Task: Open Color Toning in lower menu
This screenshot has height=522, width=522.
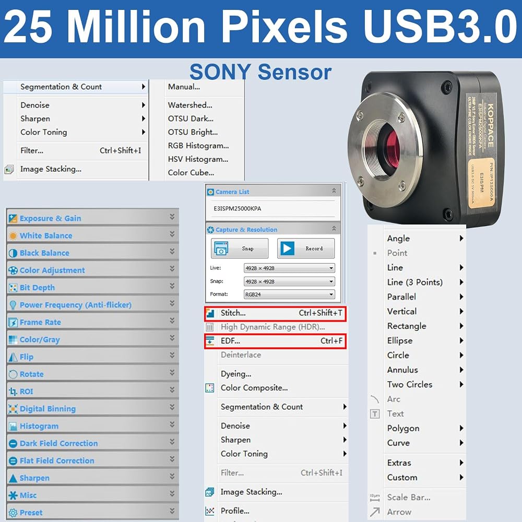Action: [x=283, y=454]
